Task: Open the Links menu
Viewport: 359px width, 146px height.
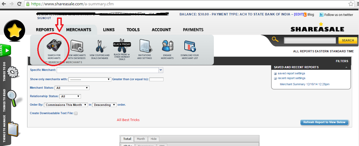Action: tap(109, 30)
